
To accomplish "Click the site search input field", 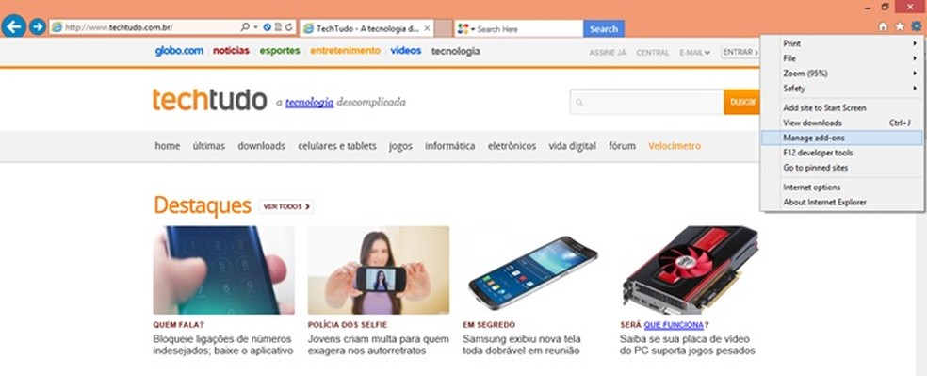I will click(x=647, y=103).
